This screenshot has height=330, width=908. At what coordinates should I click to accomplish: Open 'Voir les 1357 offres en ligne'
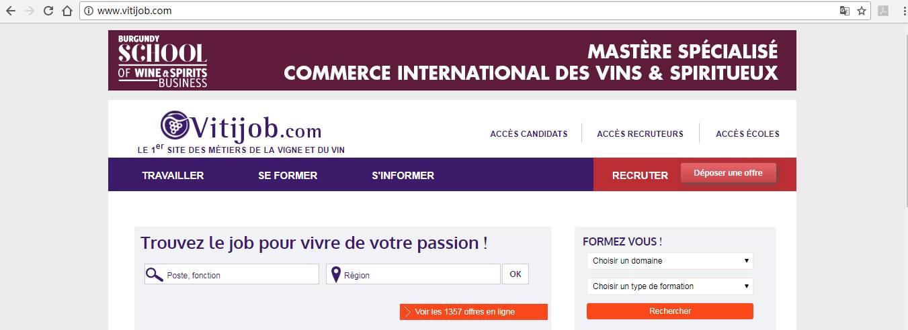coord(474,312)
